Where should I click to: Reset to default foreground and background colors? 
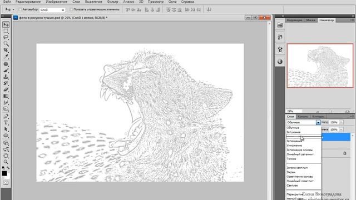pos(3,168)
